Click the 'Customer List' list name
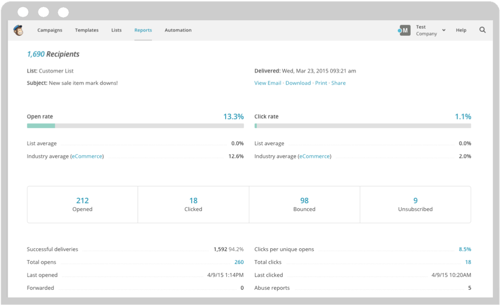This screenshot has width=501, height=305. pos(56,71)
